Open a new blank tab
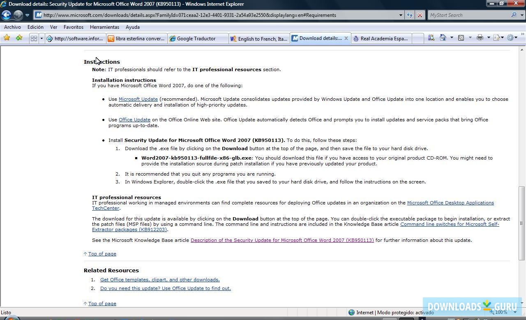Screen dimensions: 526x320 418,39
